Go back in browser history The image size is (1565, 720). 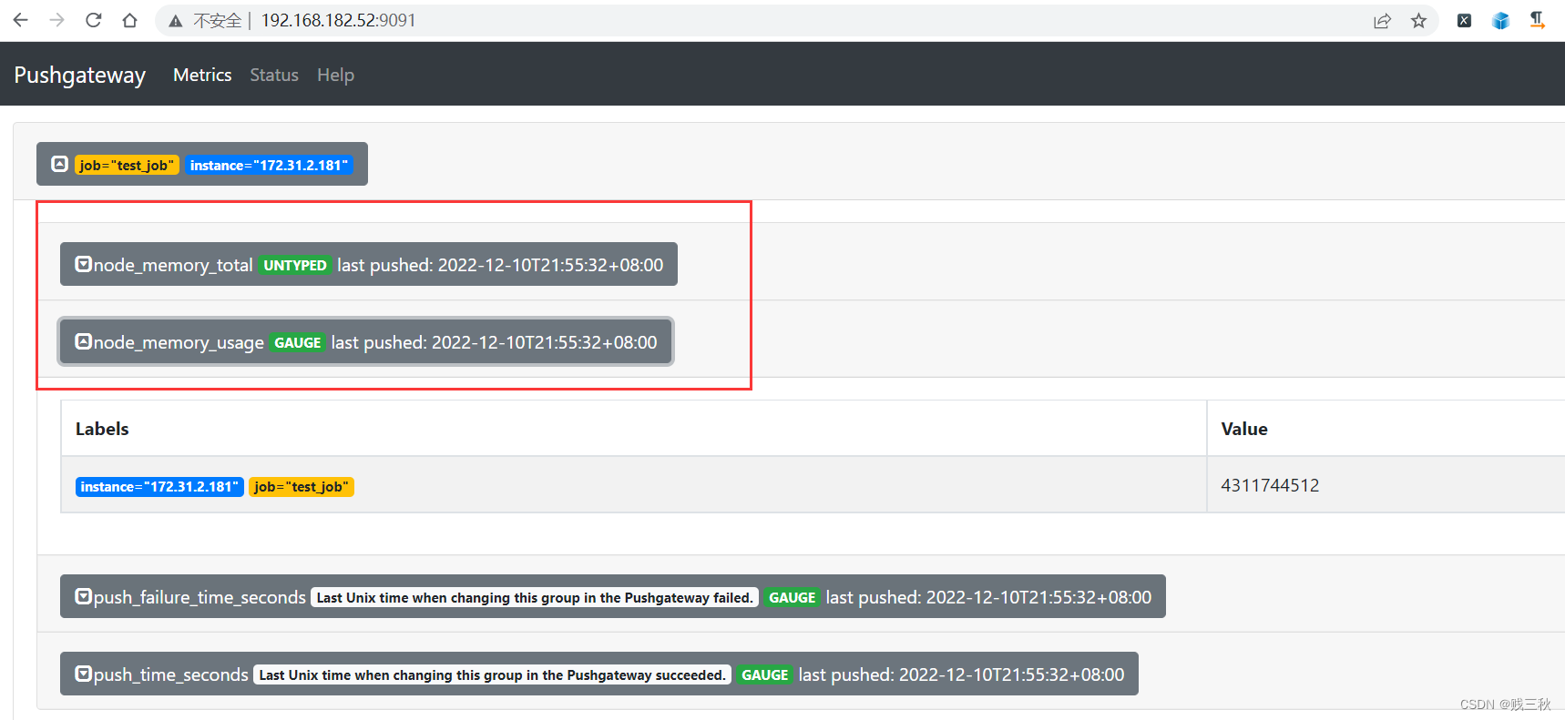[x=20, y=20]
